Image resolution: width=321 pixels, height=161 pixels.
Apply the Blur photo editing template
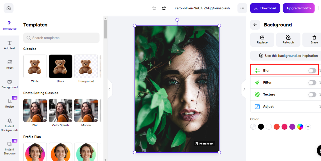[35, 111]
